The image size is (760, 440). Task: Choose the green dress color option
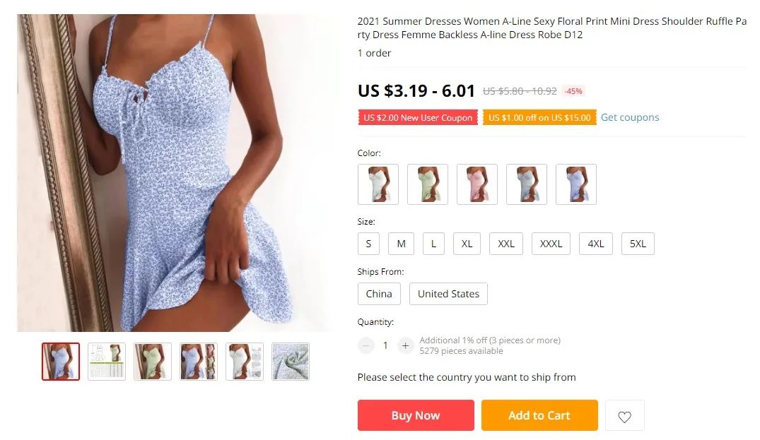pyautogui.click(x=428, y=184)
